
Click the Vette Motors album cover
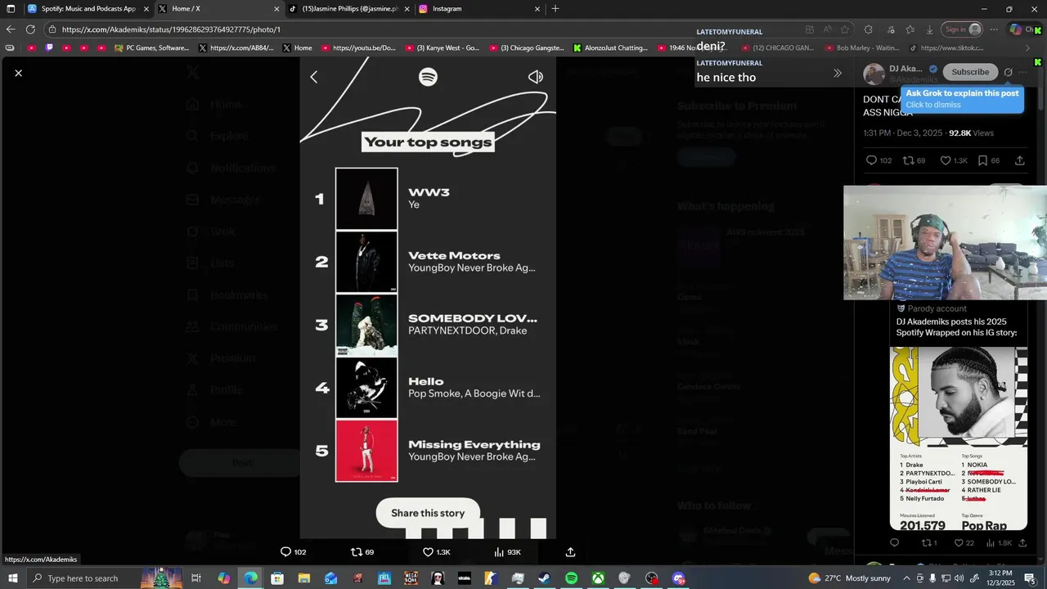coord(366,262)
